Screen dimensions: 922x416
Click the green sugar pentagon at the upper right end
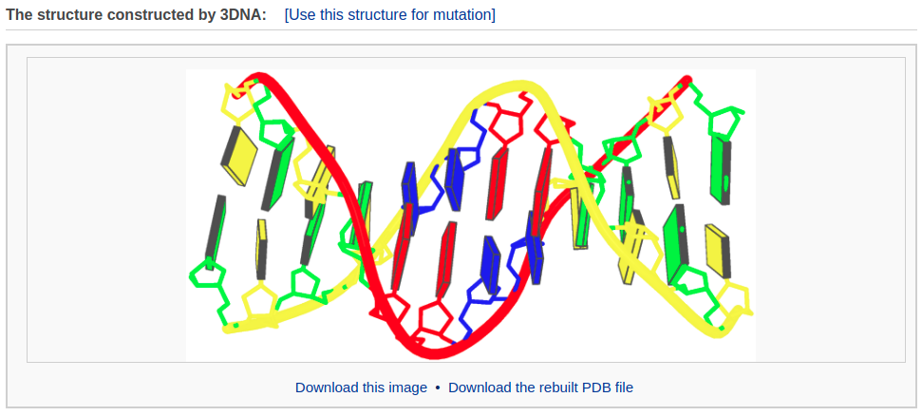click(x=726, y=122)
